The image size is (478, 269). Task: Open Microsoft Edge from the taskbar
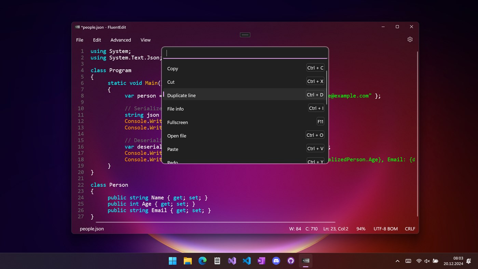[203, 261]
